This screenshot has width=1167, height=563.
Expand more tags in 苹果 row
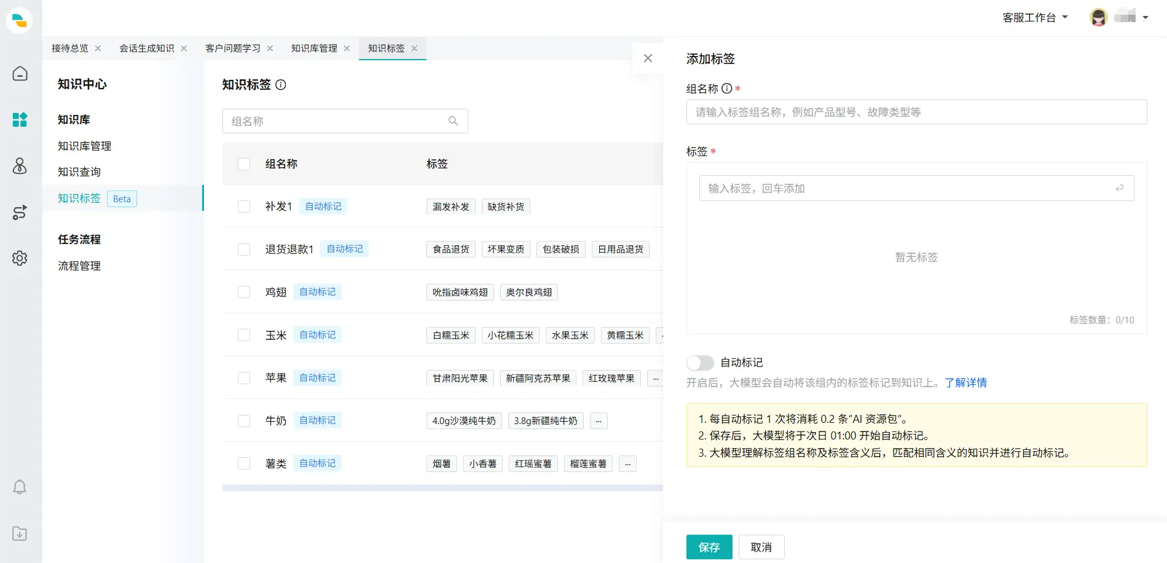(x=655, y=379)
